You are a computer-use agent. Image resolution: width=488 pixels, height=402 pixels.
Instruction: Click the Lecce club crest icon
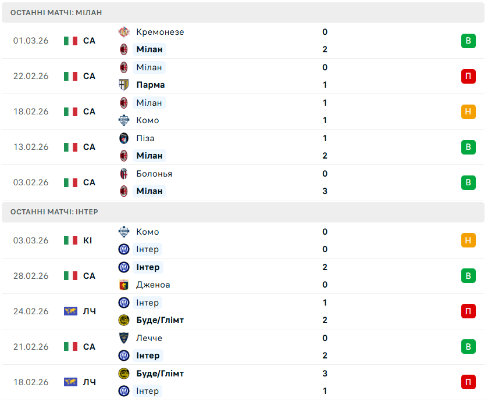pyautogui.click(x=123, y=338)
